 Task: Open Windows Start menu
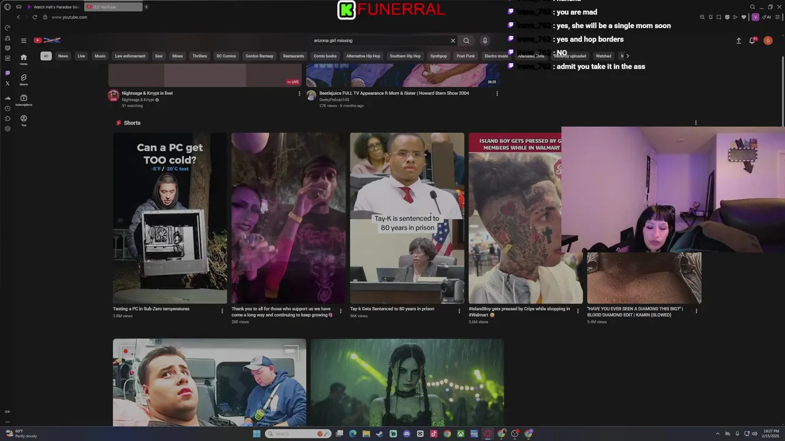pyautogui.click(x=256, y=434)
